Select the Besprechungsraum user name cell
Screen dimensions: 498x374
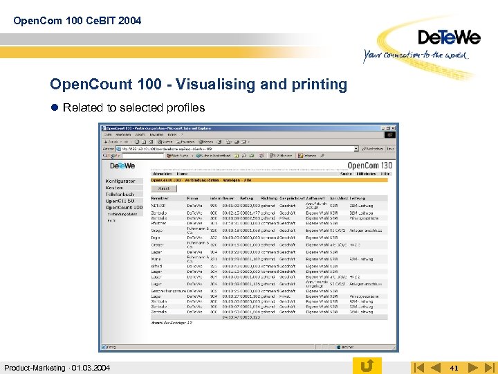coord(168,291)
